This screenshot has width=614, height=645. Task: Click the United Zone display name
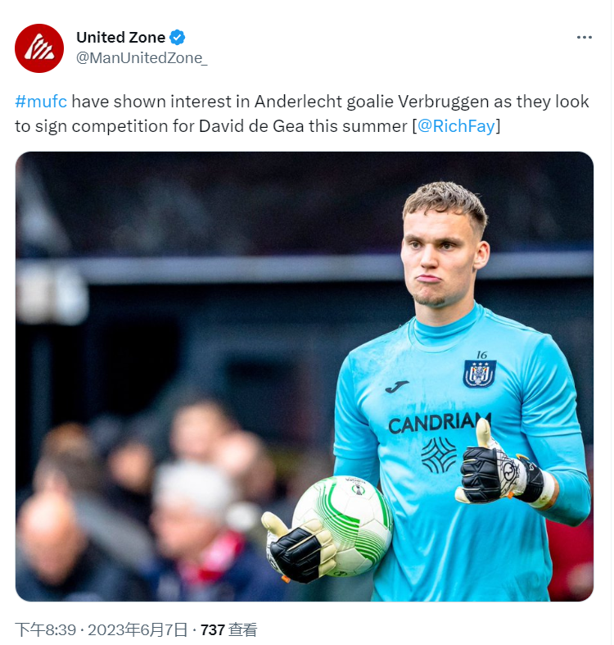tap(121, 38)
